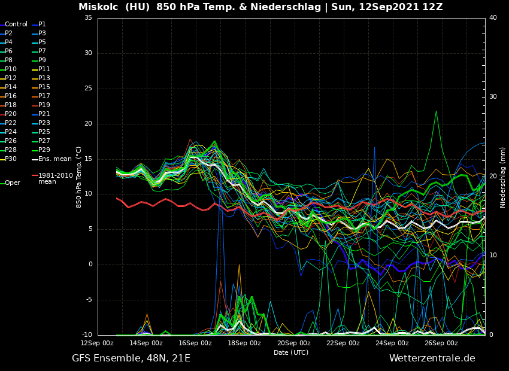Click the 26Sep 00z date tick label
The width and height of the screenshot is (509, 371).
(x=441, y=343)
